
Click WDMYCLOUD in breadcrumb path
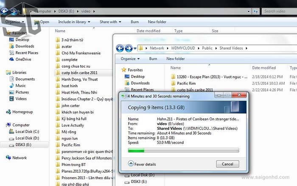183,48
